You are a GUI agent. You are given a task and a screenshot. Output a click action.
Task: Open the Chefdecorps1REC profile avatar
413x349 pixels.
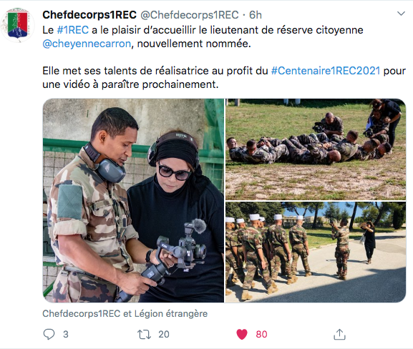(x=18, y=25)
